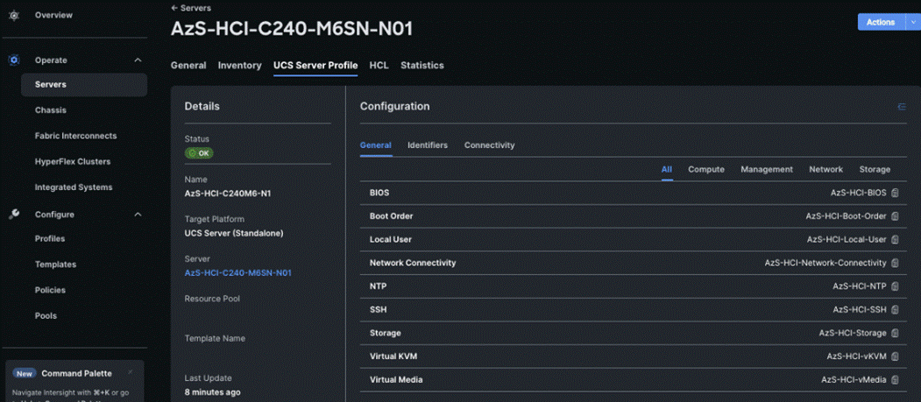This screenshot has height=402, width=921.
Task: Open Pools under Configure
Action: [46, 315]
